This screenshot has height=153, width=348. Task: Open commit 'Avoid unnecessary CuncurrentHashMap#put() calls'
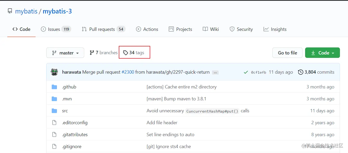198,111
